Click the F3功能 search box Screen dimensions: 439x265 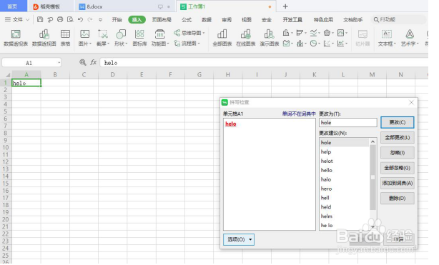click(399, 19)
